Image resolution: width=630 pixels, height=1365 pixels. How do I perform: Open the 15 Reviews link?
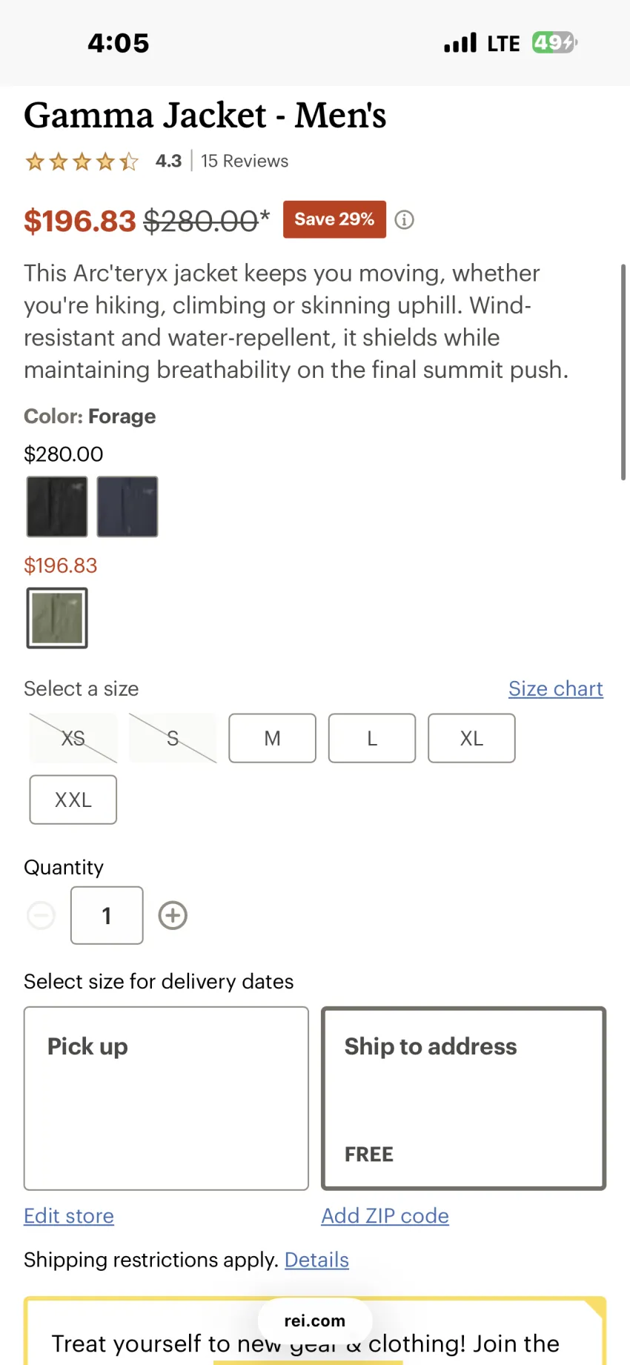tap(245, 161)
